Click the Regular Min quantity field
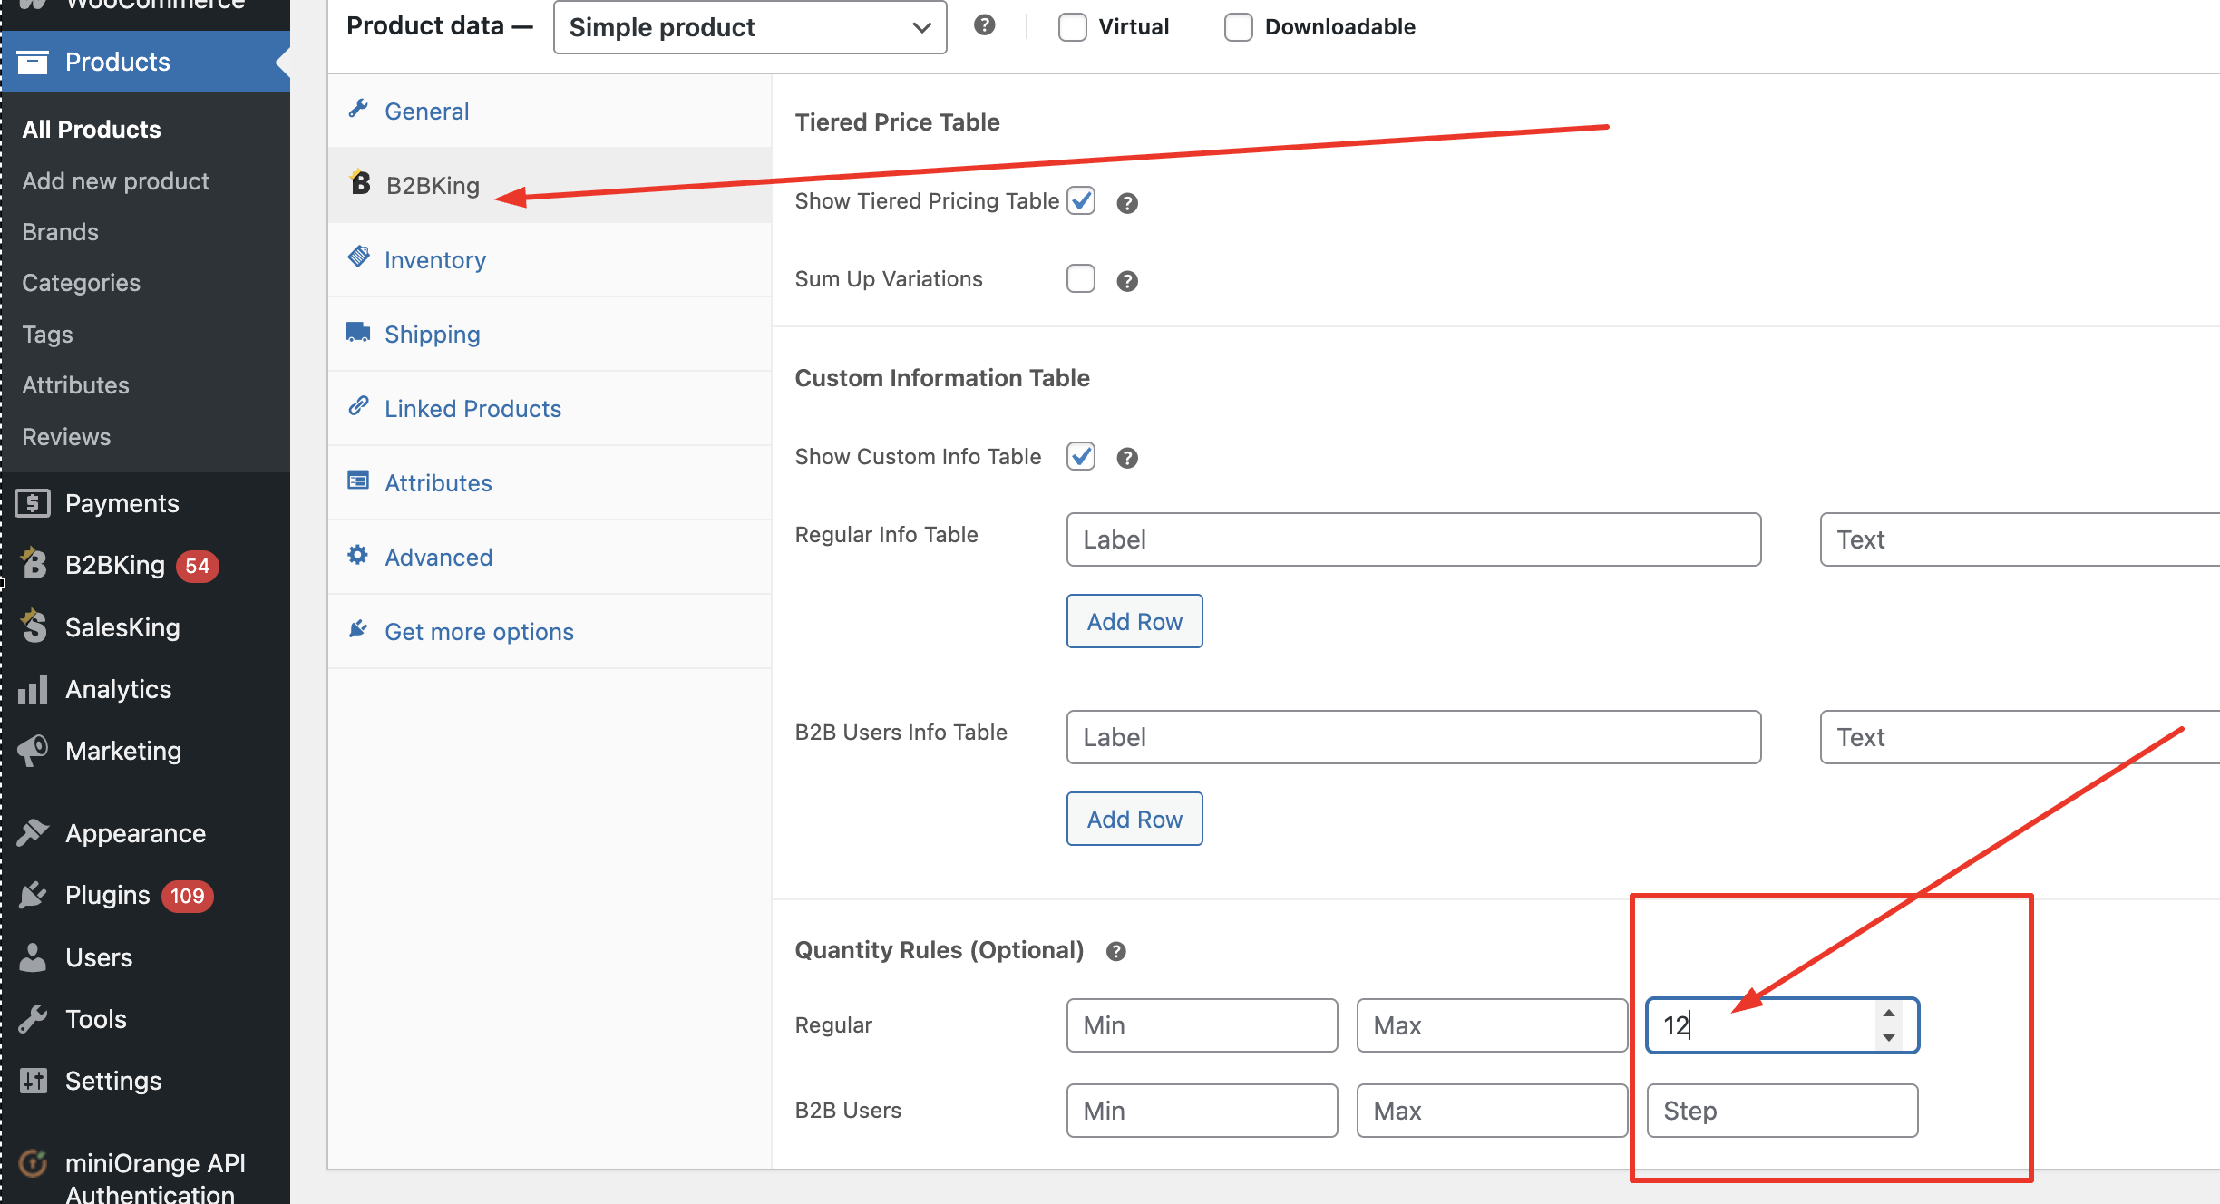This screenshot has width=2220, height=1204. (x=1202, y=1025)
